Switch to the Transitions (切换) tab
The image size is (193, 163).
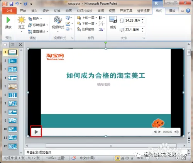point(57,11)
